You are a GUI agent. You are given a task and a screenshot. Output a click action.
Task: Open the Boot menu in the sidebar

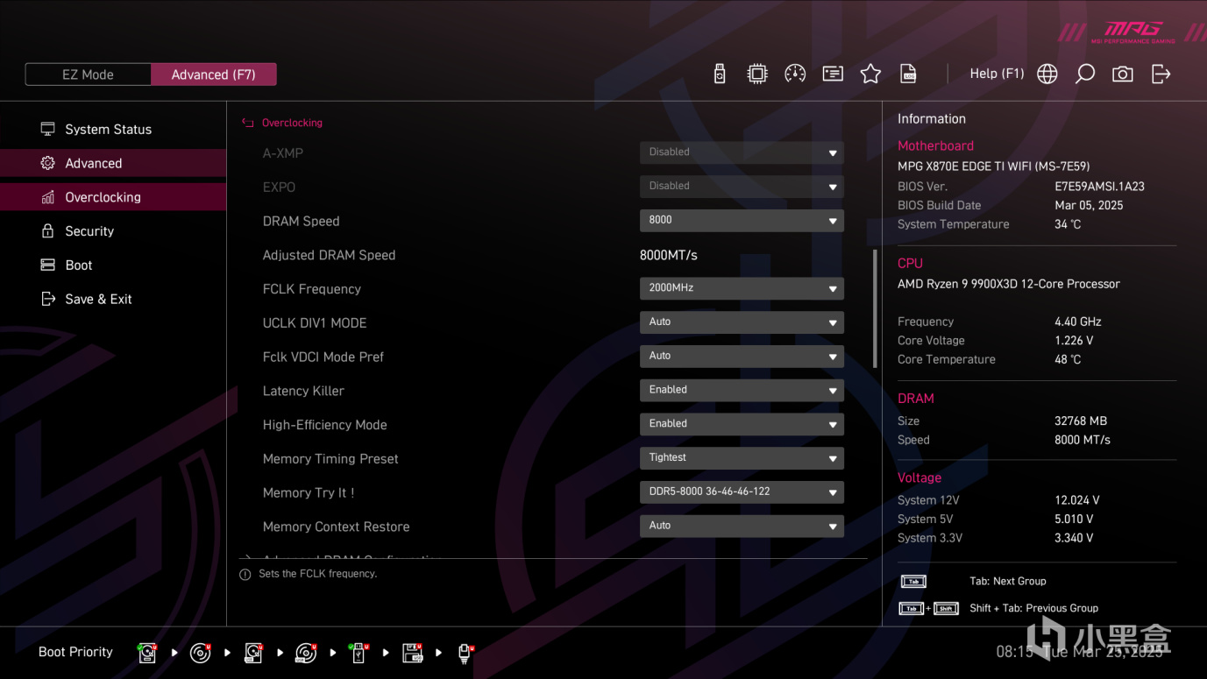[113, 265]
